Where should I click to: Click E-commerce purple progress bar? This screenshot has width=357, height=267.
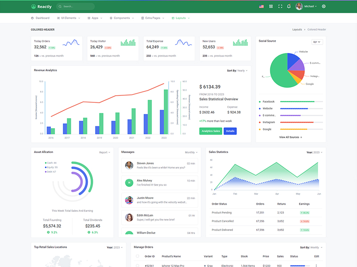pos(291,116)
